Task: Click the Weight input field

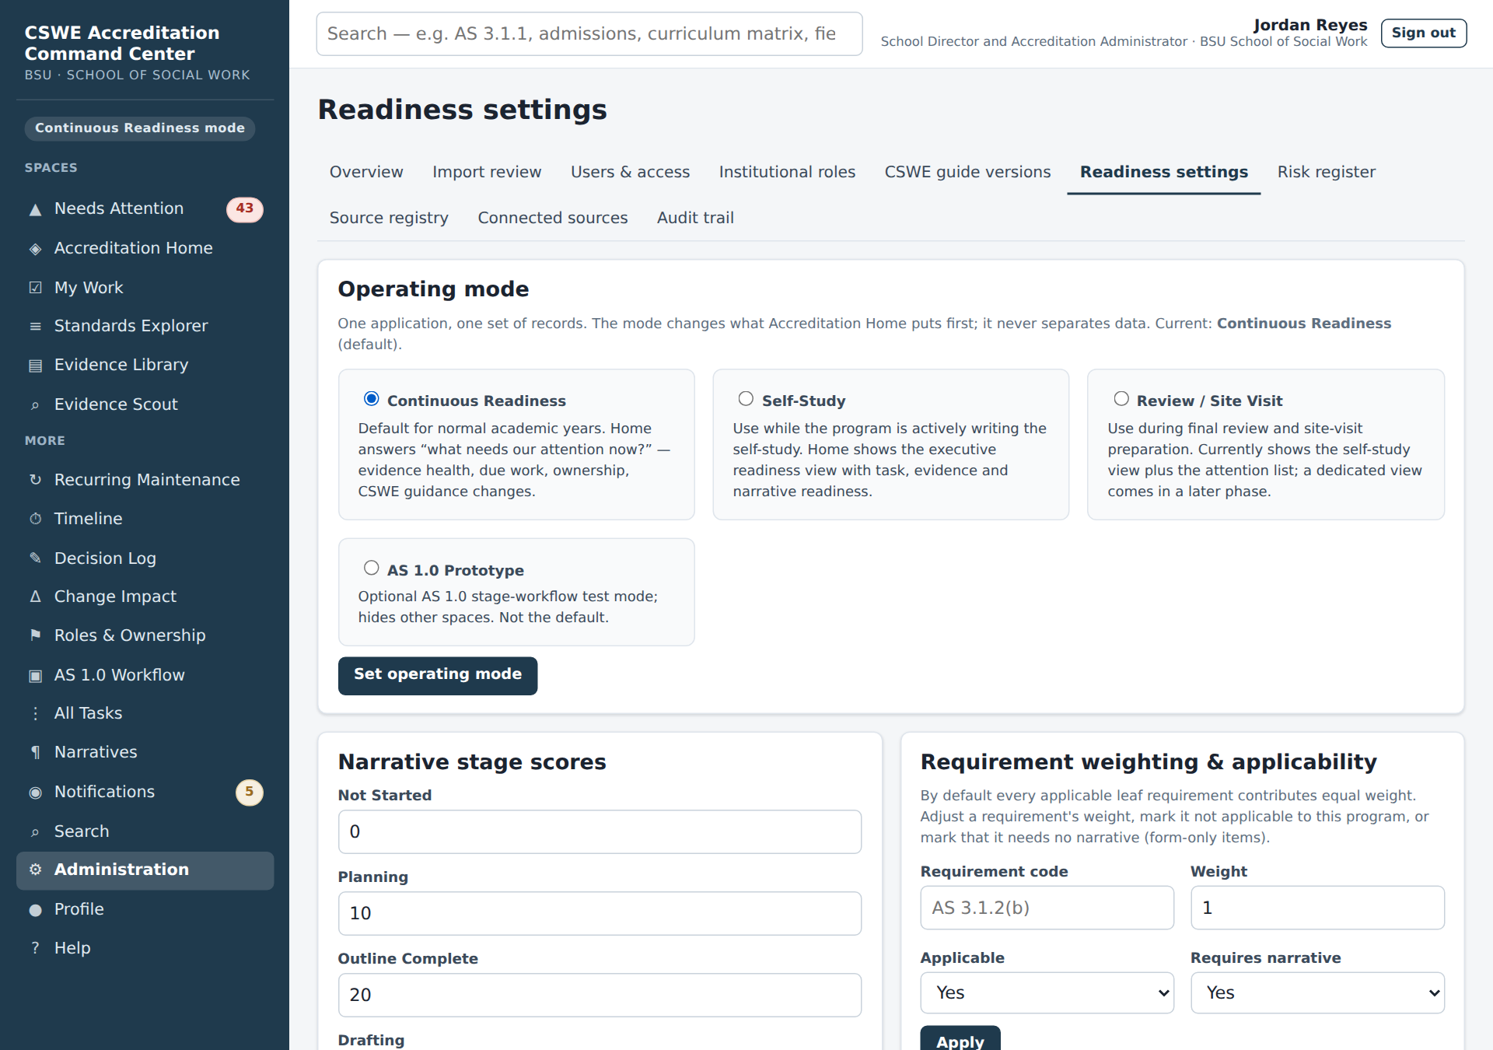Action: tap(1317, 908)
